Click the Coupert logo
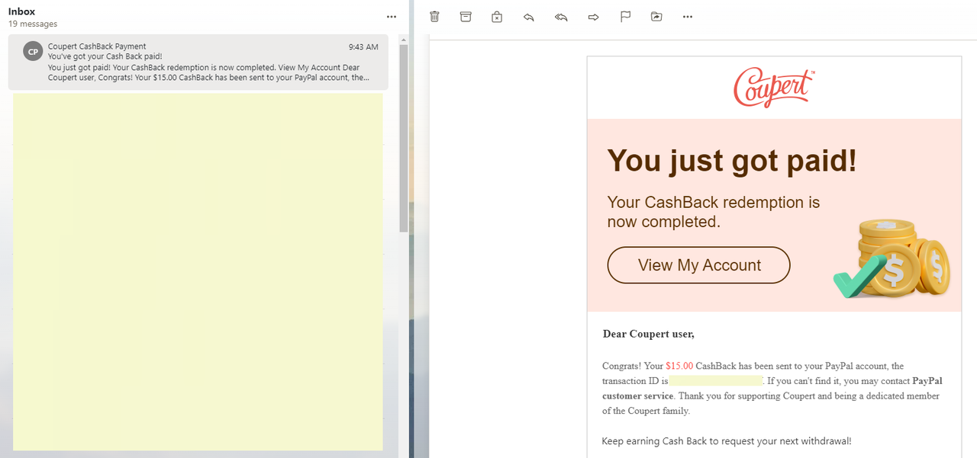Screen dimensions: 977x458 [774, 88]
